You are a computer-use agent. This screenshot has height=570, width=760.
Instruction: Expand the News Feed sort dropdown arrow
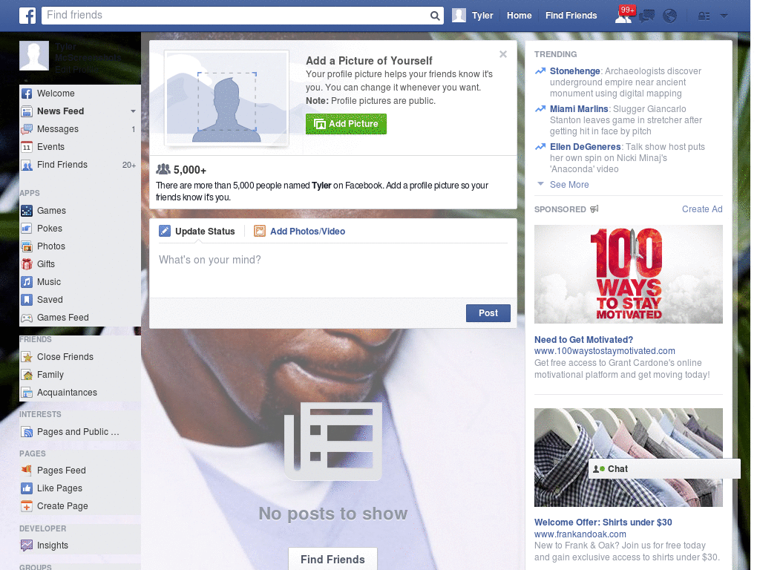[x=133, y=111]
